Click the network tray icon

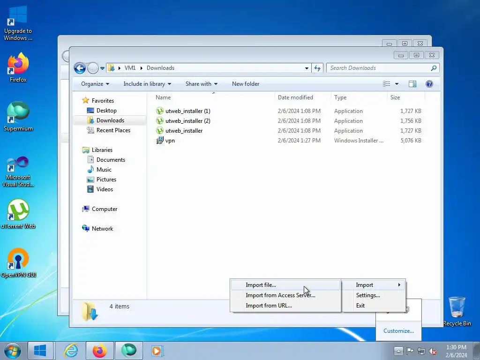[421, 351]
